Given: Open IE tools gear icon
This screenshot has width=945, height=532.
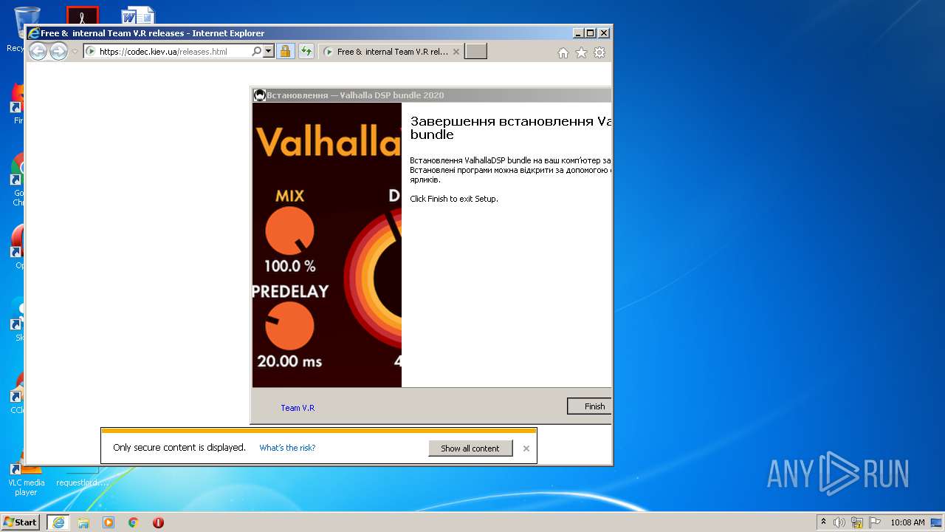Looking at the screenshot, I should (599, 52).
